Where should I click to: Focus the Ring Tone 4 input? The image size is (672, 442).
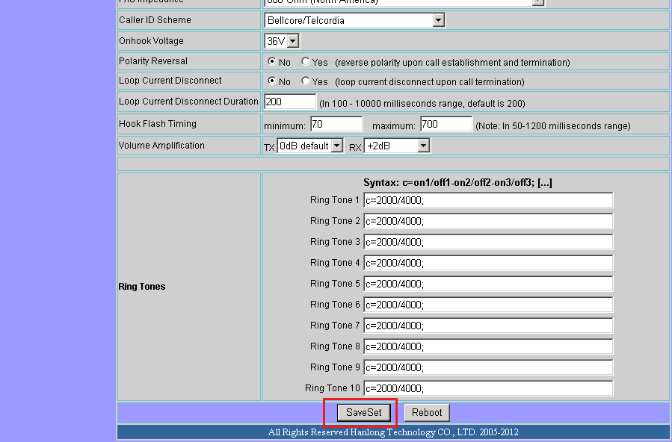tap(488, 263)
